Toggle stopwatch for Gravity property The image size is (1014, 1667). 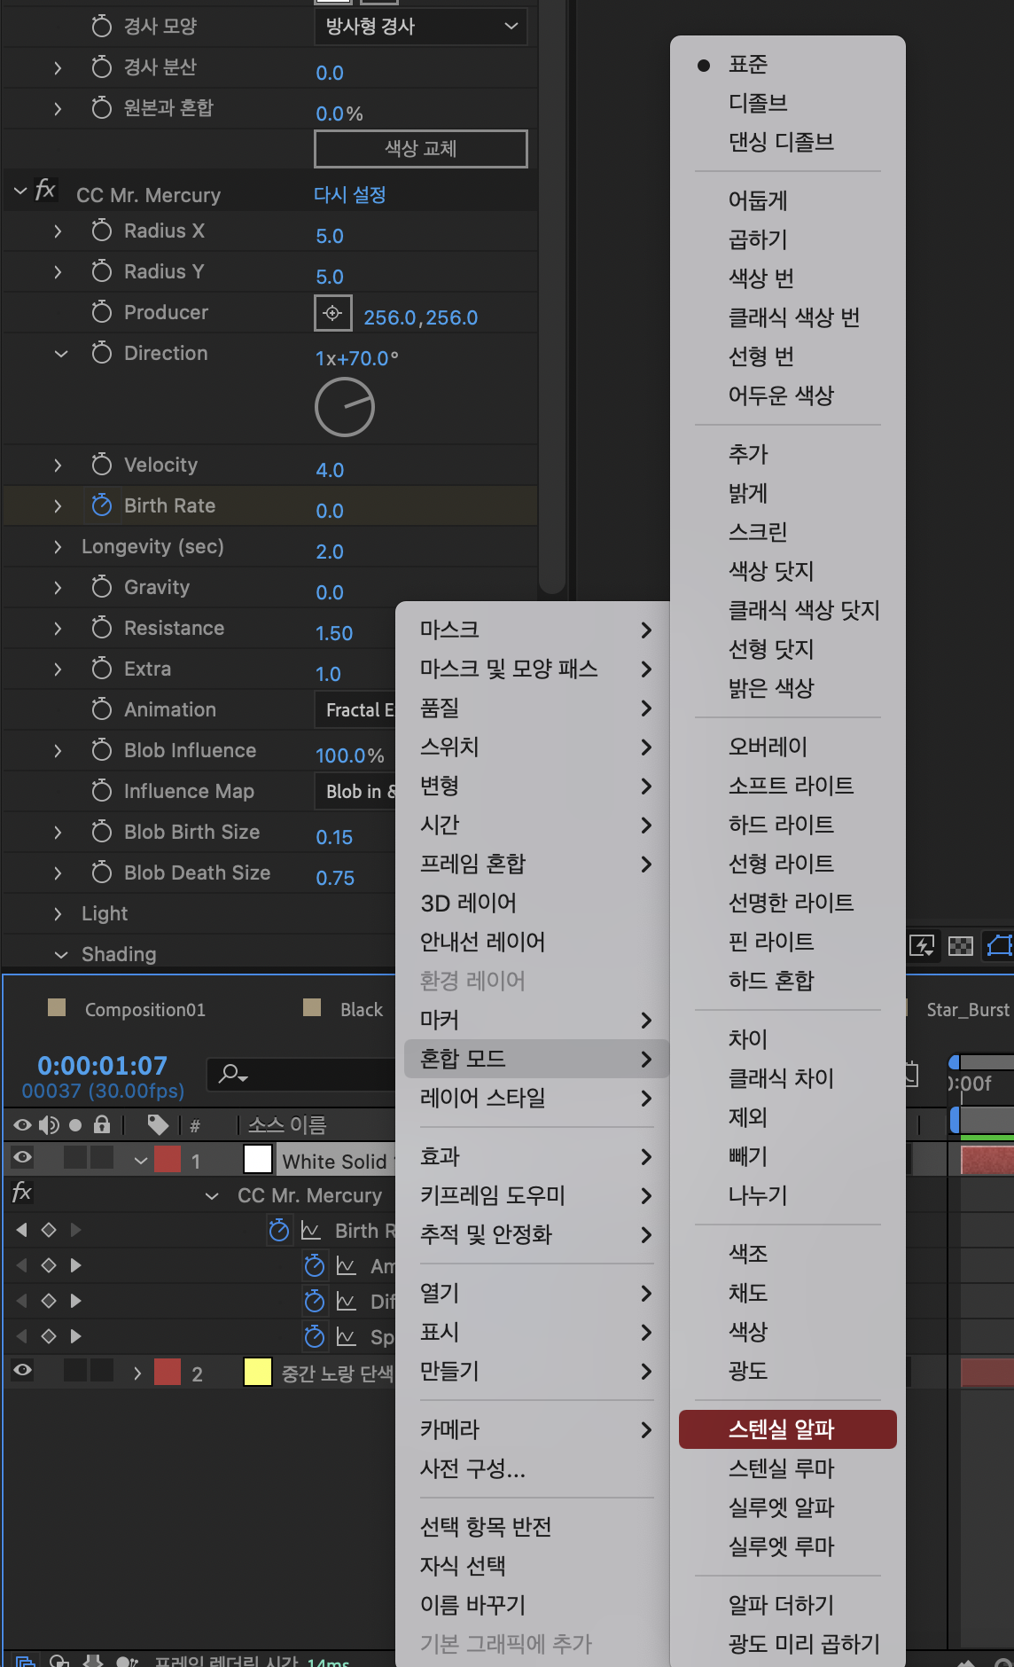[102, 587]
